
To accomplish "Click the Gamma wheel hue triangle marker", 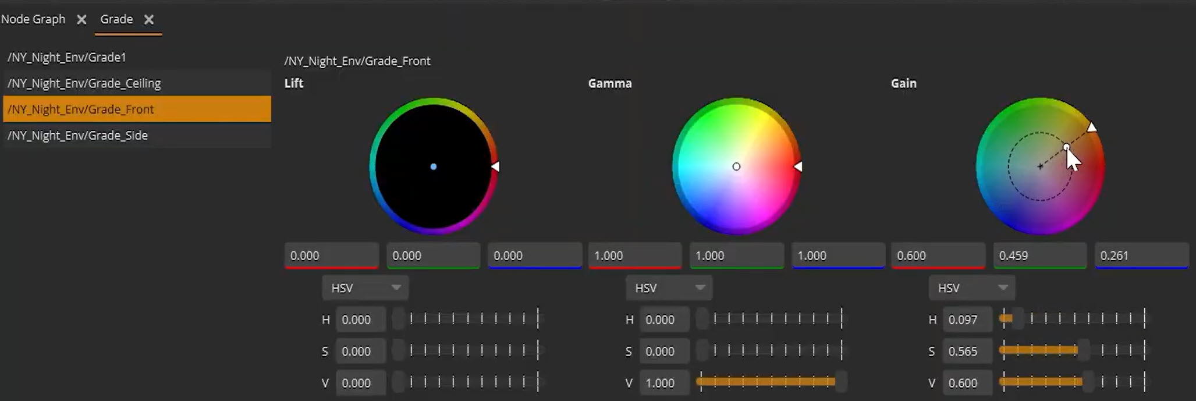I will [x=798, y=166].
